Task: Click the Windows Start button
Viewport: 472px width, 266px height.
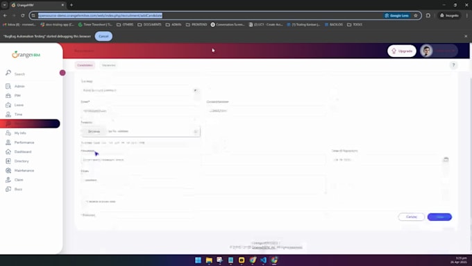Action: coord(198,260)
